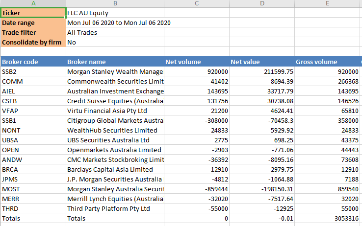Screen dimensions: 362x226
Task: Select gross volume 146526
Action: tap(327, 101)
